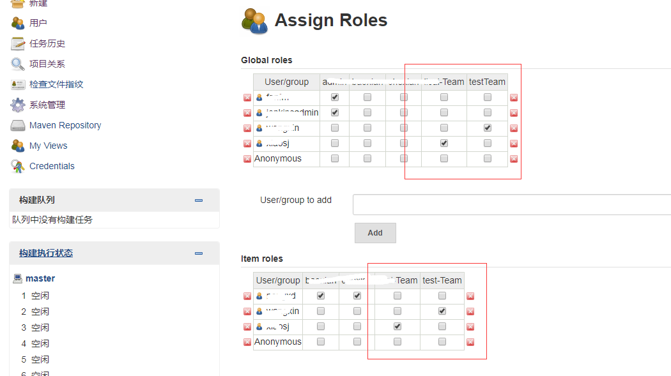
Task: Collapse the 构建执行状态 panel
Action: [199, 253]
